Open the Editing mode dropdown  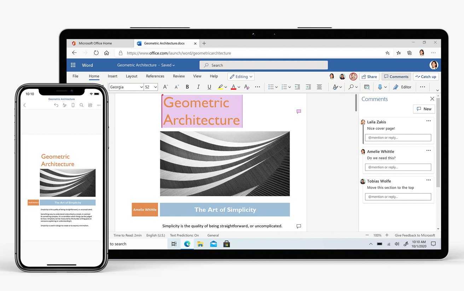[241, 77]
